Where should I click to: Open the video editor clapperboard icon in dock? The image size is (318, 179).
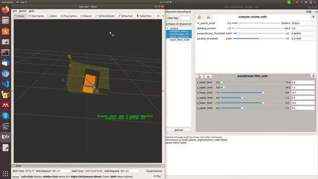pos(5,126)
